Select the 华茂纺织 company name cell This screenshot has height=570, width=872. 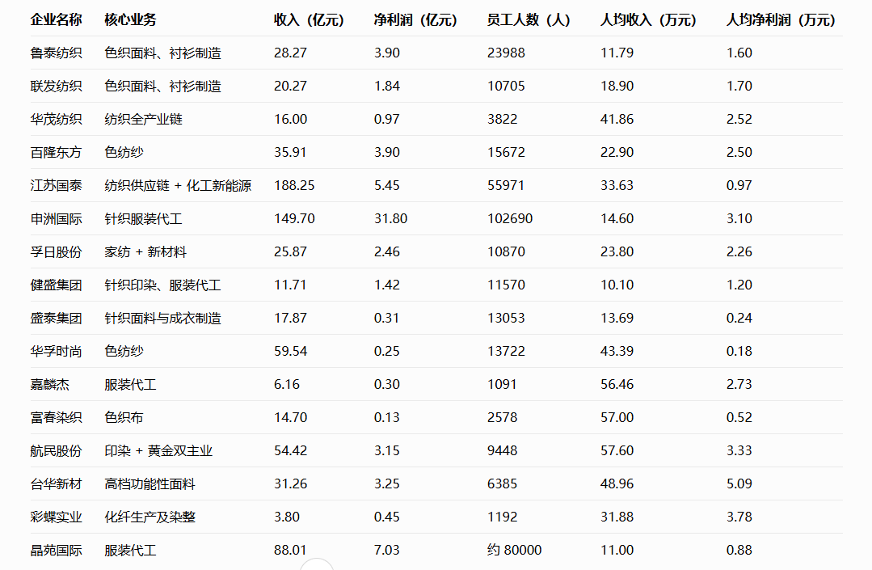tap(57, 119)
